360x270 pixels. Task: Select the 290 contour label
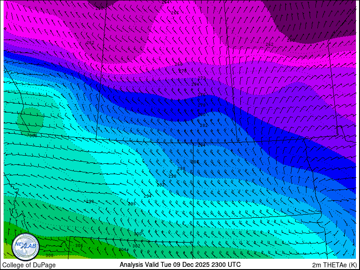point(172,176)
